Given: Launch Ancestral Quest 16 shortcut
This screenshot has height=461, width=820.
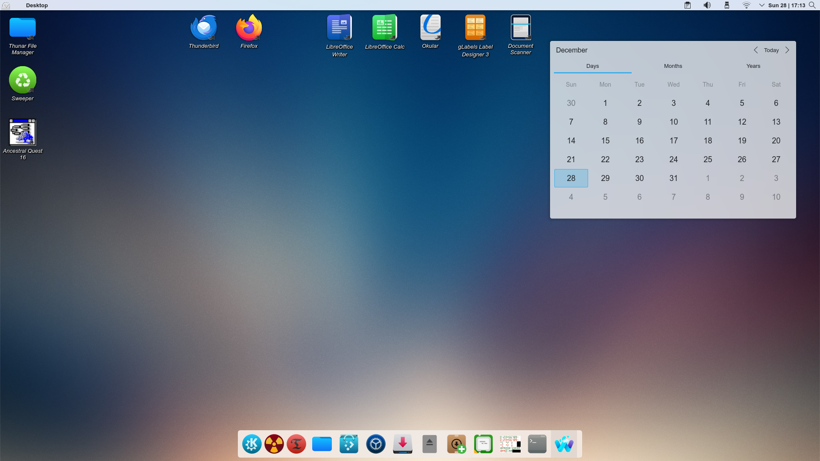Looking at the screenshot, I should tap(23, 133).
